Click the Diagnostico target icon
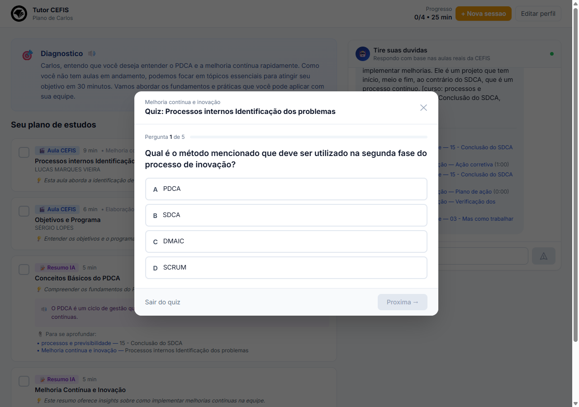Screen dimensions: 579x407 (x=27, y=55)
